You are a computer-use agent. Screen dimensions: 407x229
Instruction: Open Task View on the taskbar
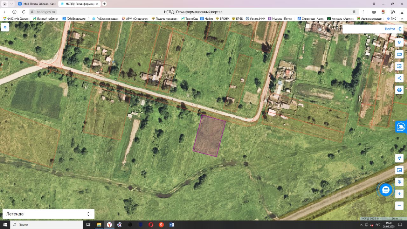tap(88, 225)
